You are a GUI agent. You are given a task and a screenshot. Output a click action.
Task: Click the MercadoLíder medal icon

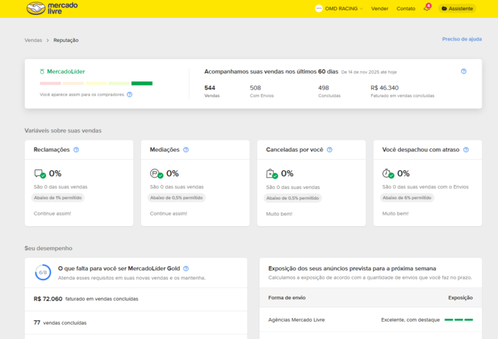pos(42,72)
